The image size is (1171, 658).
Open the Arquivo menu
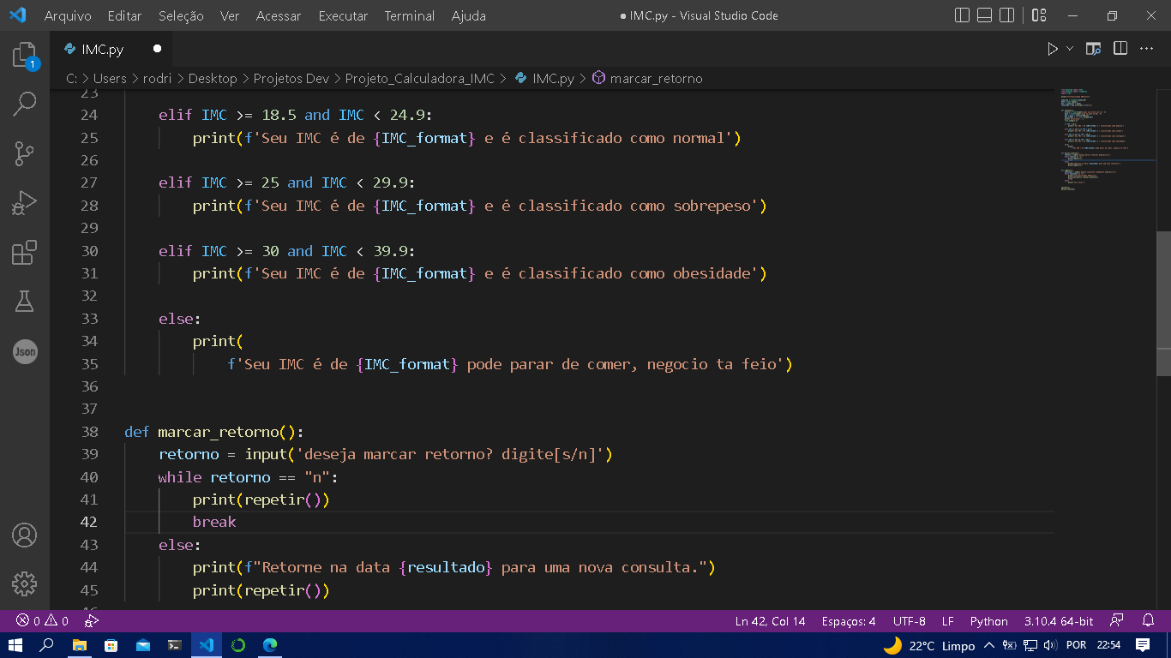68,15
